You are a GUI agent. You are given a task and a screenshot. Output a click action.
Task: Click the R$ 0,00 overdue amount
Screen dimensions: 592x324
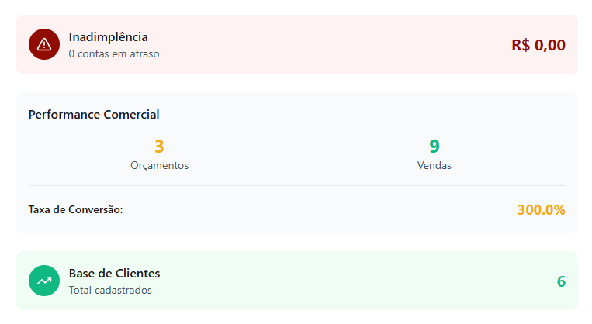tap(538, 45)
